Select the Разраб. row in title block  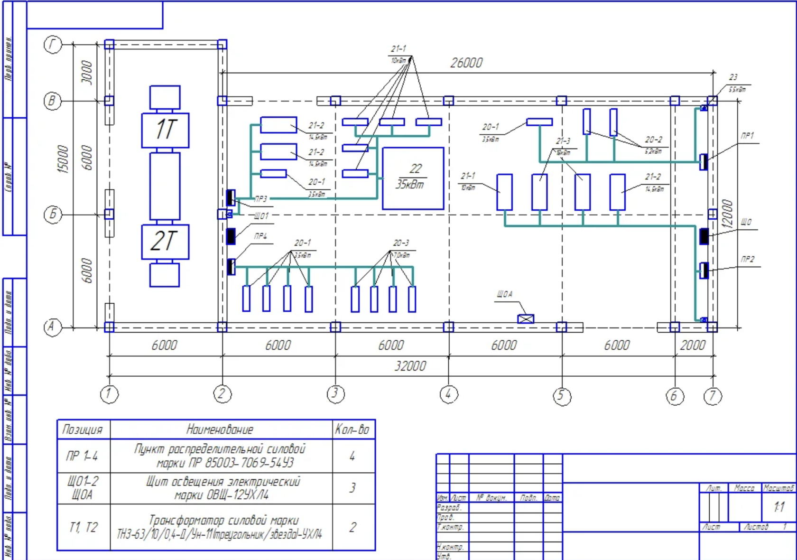[x=448, y=507]
